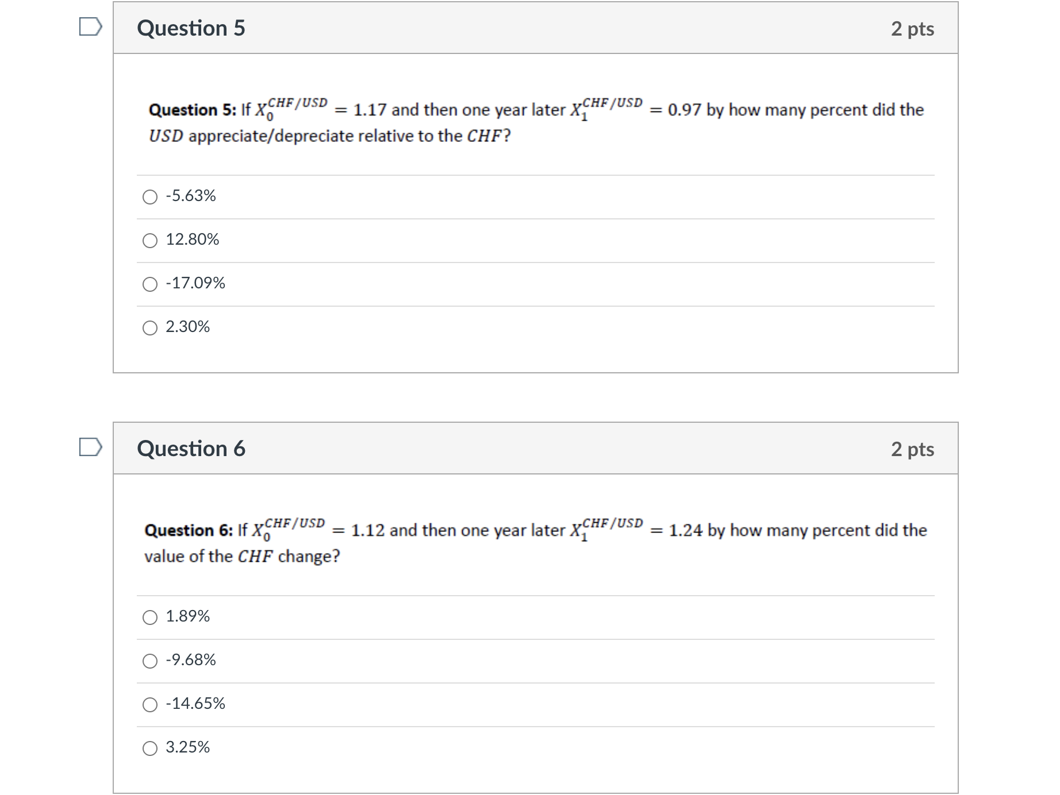Select the 3.25% answer in Question 6
This screenshot has height=795, width=1060.
(x=149, y=748)
